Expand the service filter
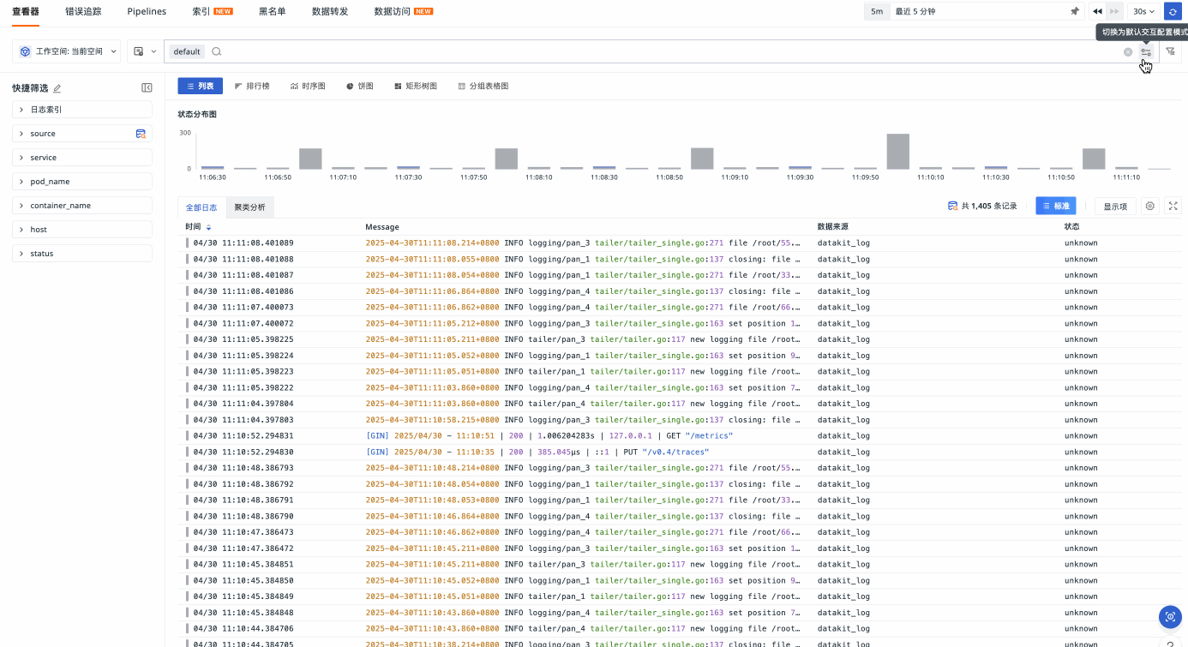The image size is (1188, 647). [82, 158]
